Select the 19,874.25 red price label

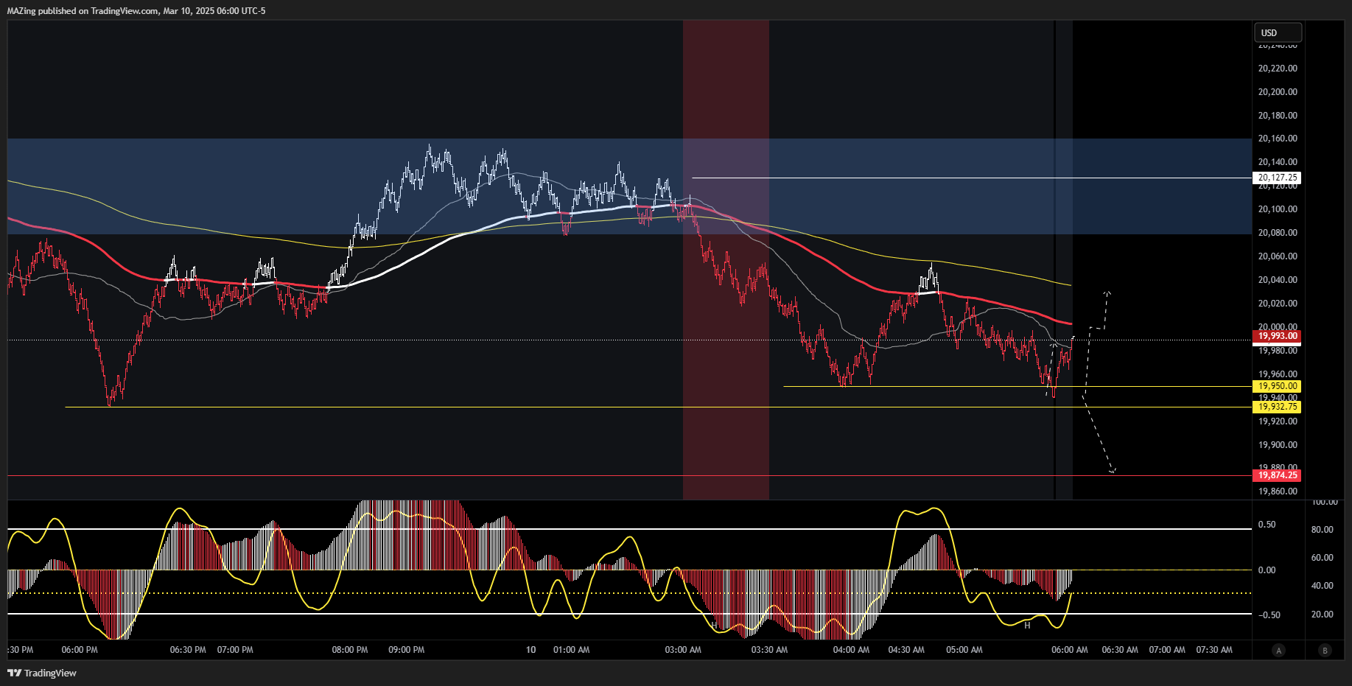(x=1277, y=475)
